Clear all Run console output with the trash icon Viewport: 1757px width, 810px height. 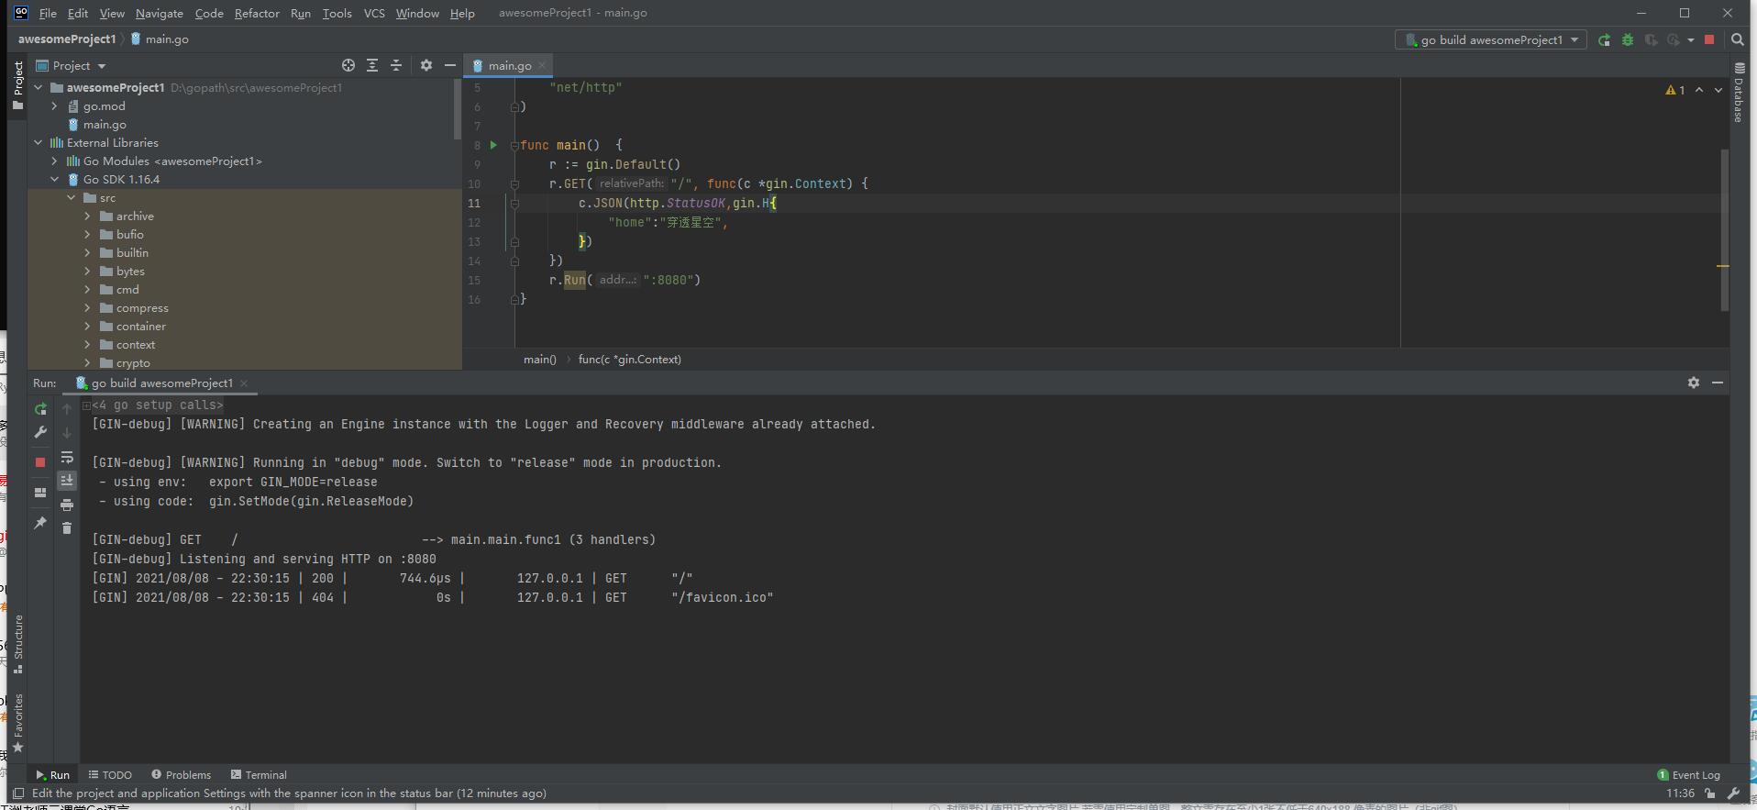(67, 527)
